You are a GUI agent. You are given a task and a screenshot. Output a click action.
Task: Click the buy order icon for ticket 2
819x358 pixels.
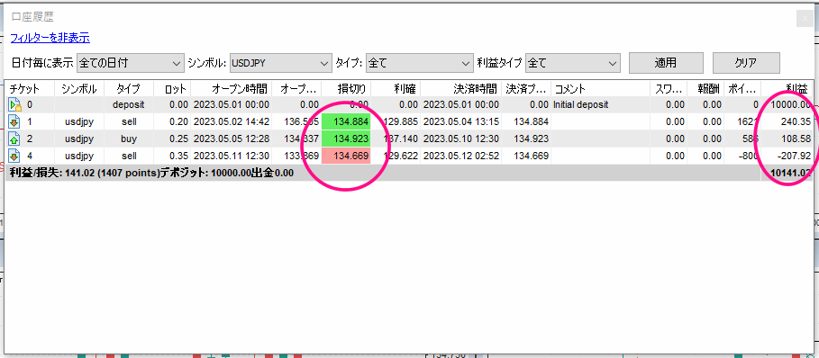(x=14, y=139)
